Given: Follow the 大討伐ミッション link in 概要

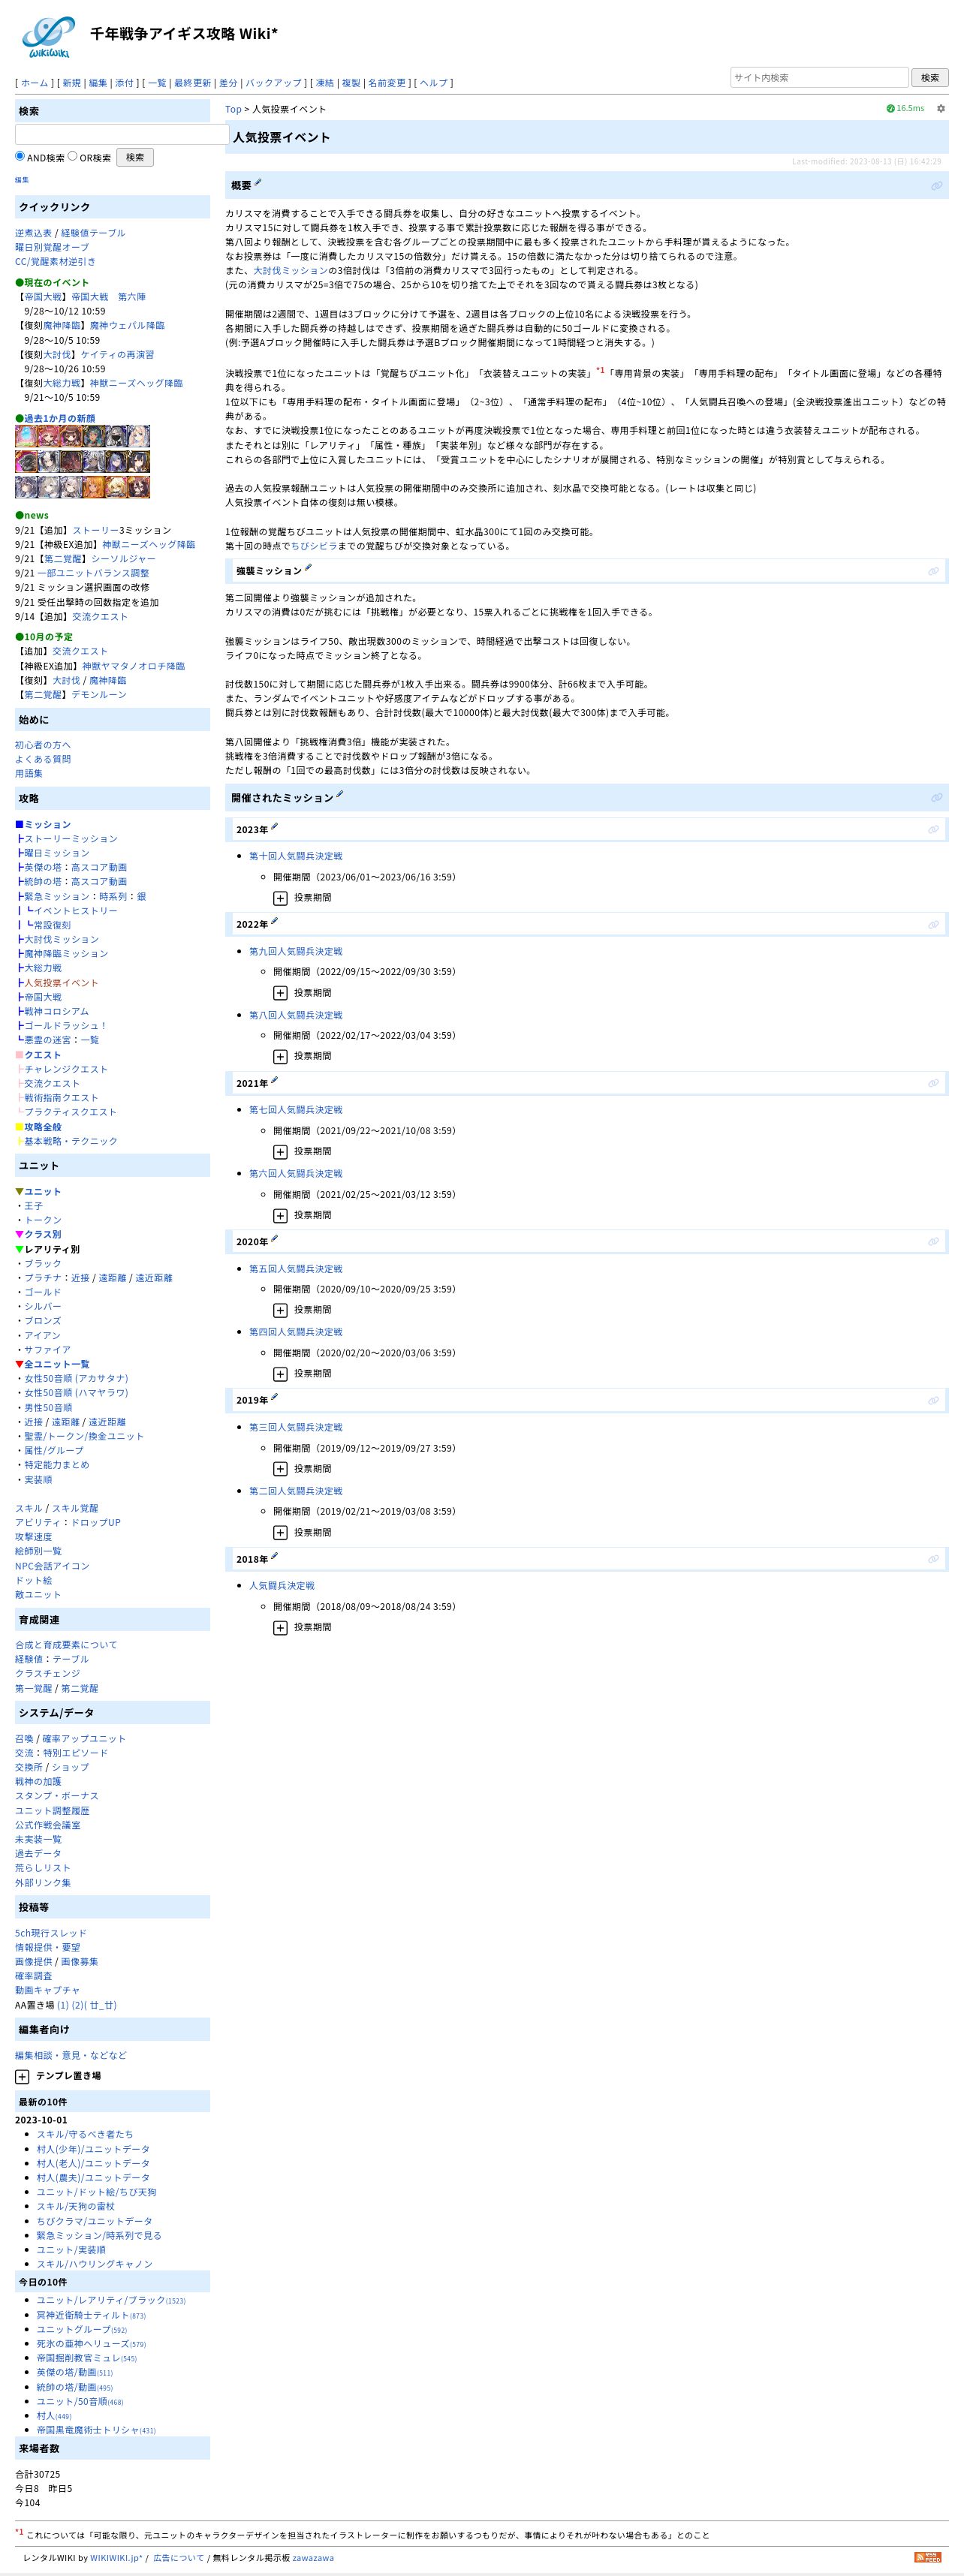Looking at the screenshot, I should (x=290, y=270).
